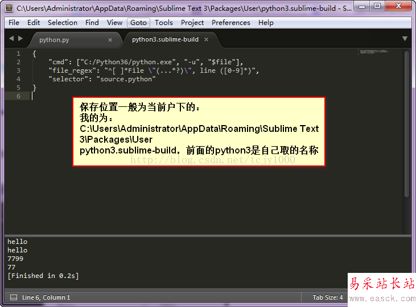Click the Sublime Text title bar icon
416x307 pixels.
[x=9, y=8]
